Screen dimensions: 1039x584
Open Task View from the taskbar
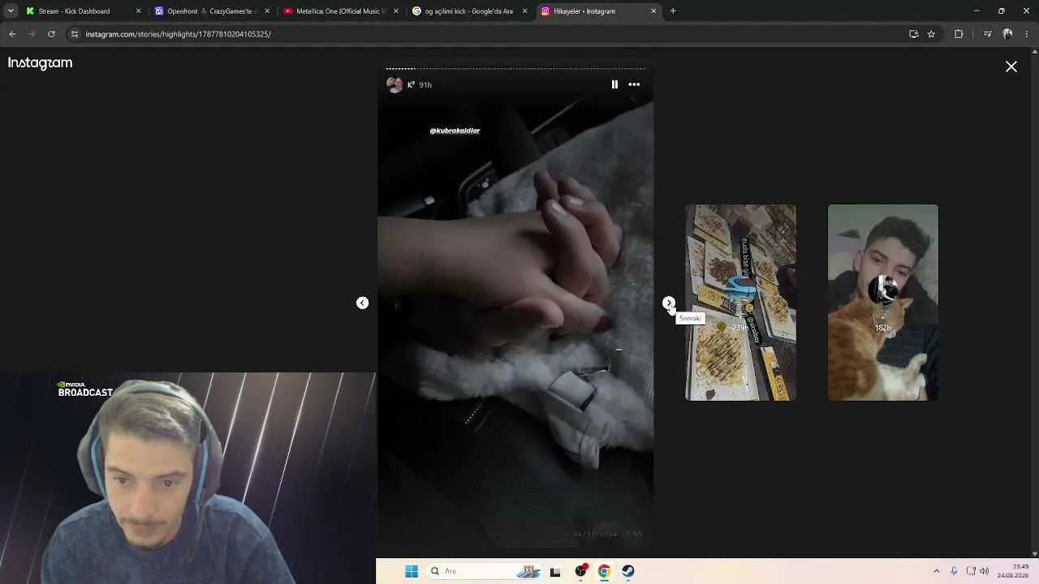[555, 572]
